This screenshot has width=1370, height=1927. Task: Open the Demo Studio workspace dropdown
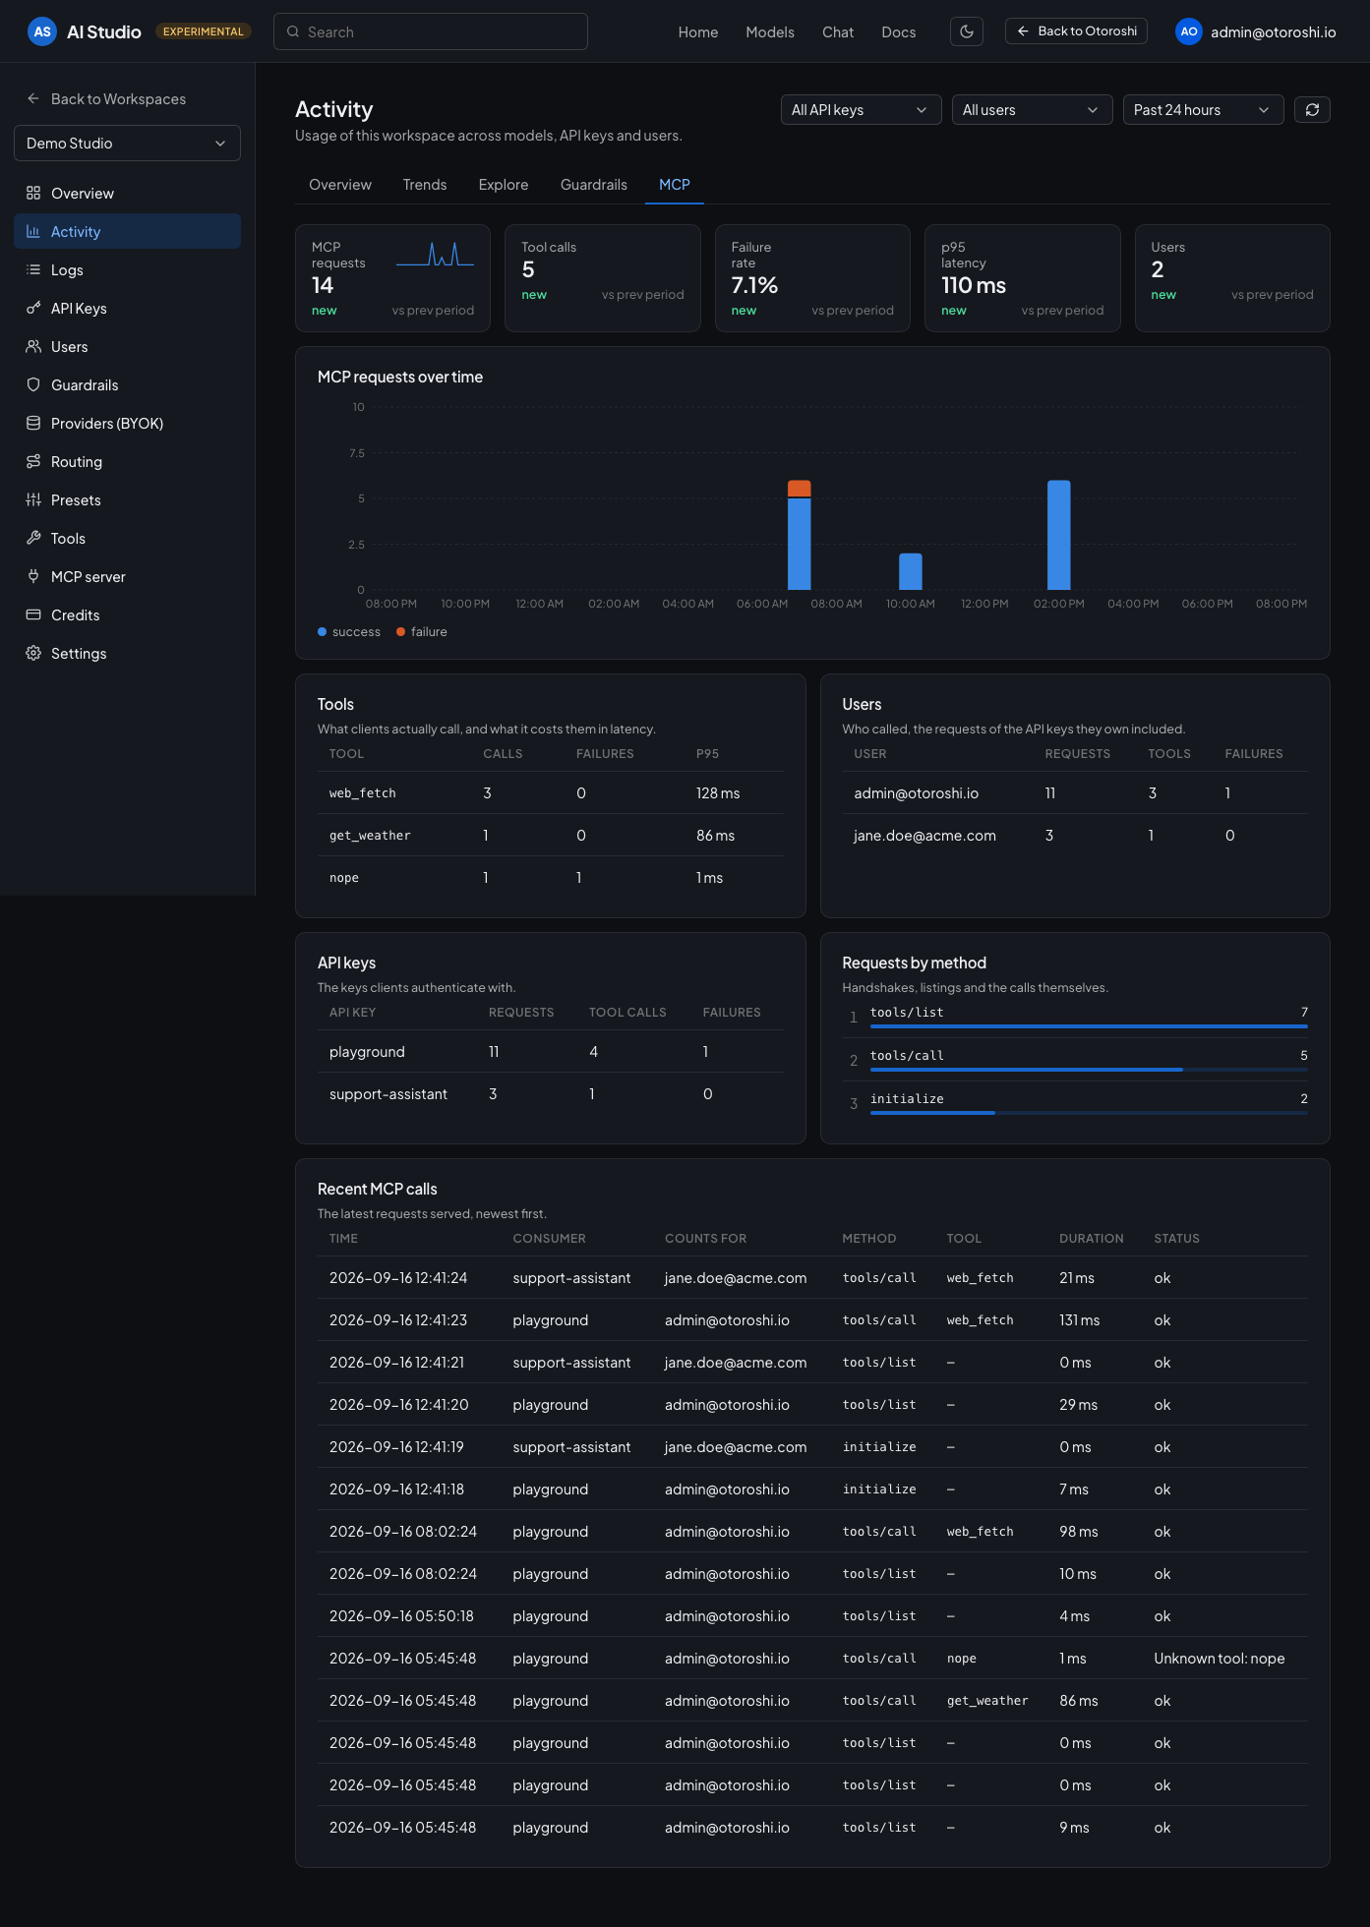coord(127,143)
